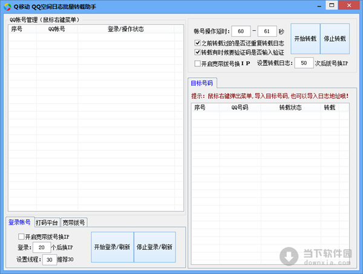Enable 开启宽带拨号换IP checkbox in 登录帐号 tab

22,236
